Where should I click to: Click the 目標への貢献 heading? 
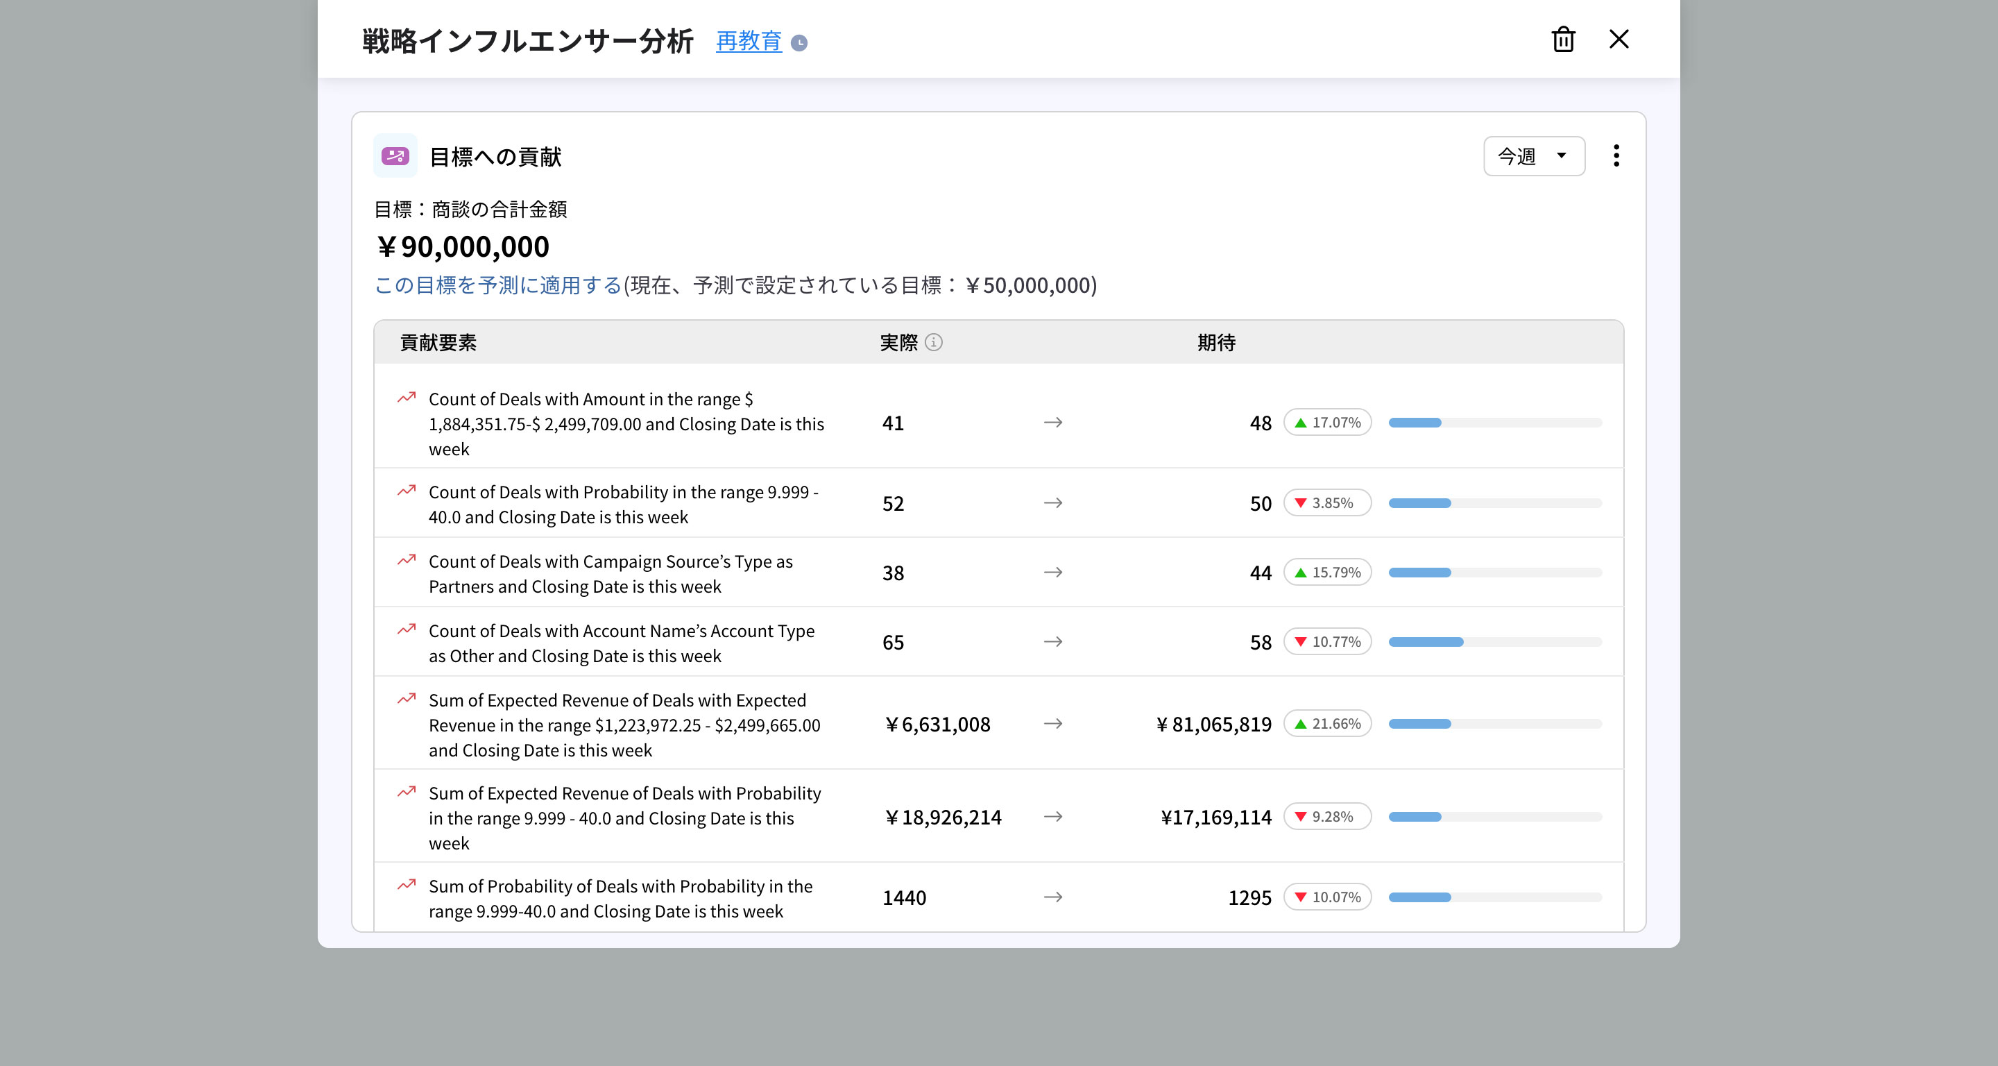tap(495, 157)
